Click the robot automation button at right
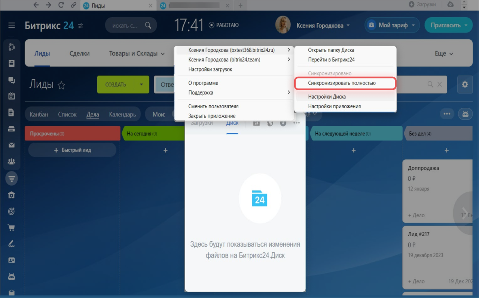479x298 pixels. [465, 114]
